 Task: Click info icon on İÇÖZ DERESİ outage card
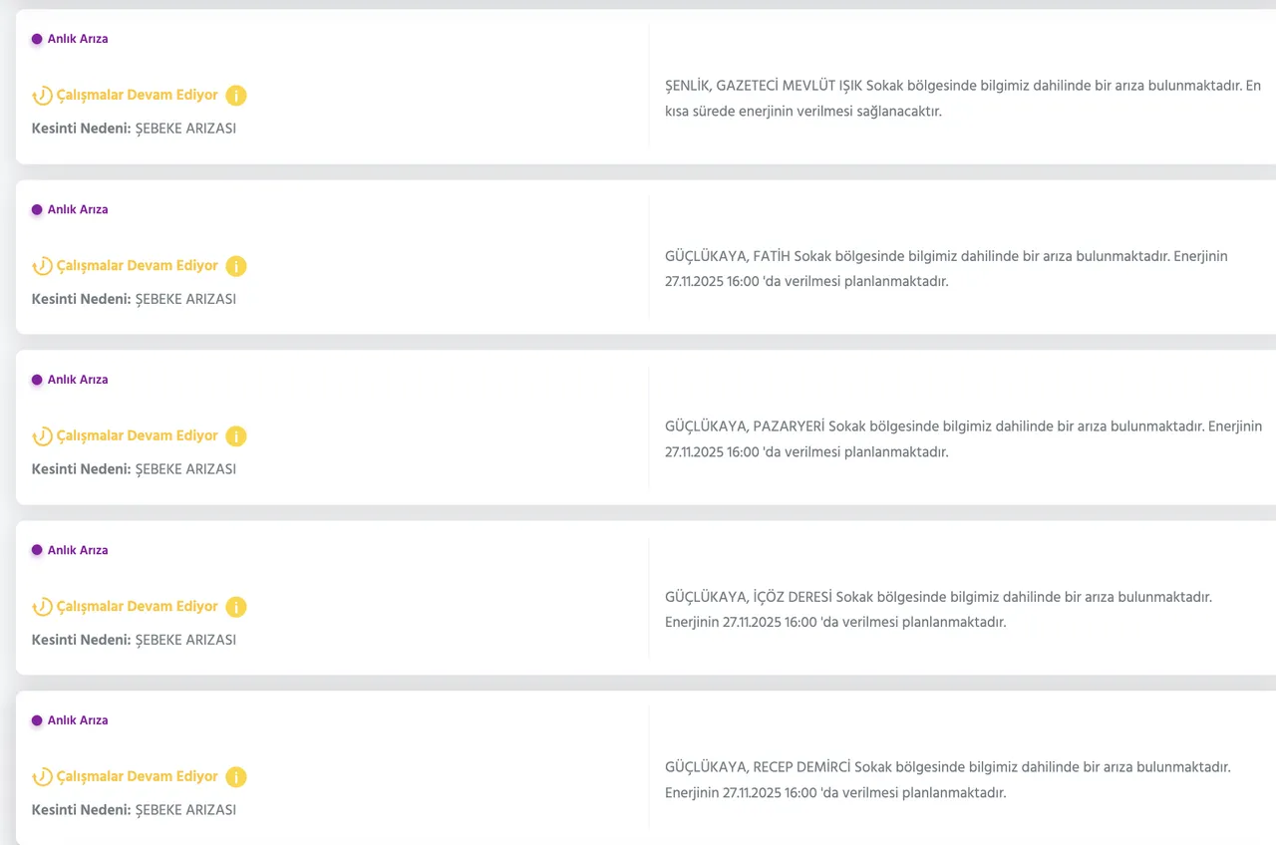236,607
